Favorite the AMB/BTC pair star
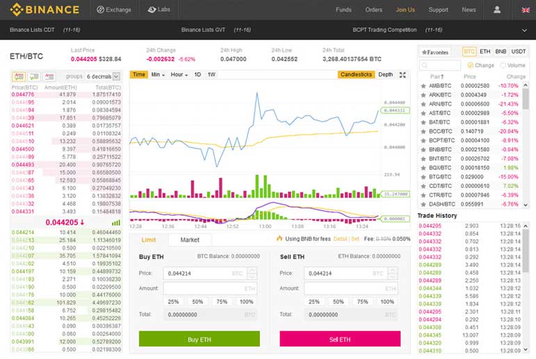This screenshot has width=536, height=359. [423, 86]
